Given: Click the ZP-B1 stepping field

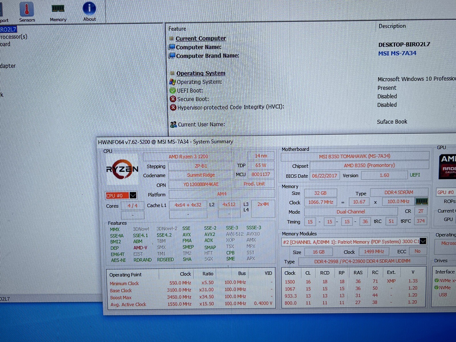Looking at the screenshot, I should (x=201, y=166).
